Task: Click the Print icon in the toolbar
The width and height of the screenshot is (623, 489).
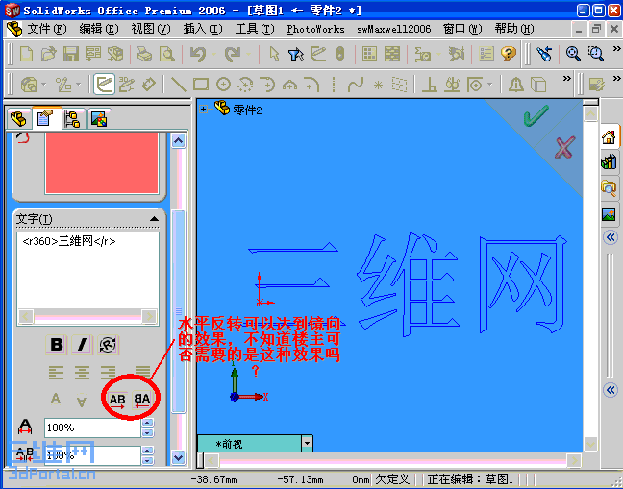Action: [144, 54]
